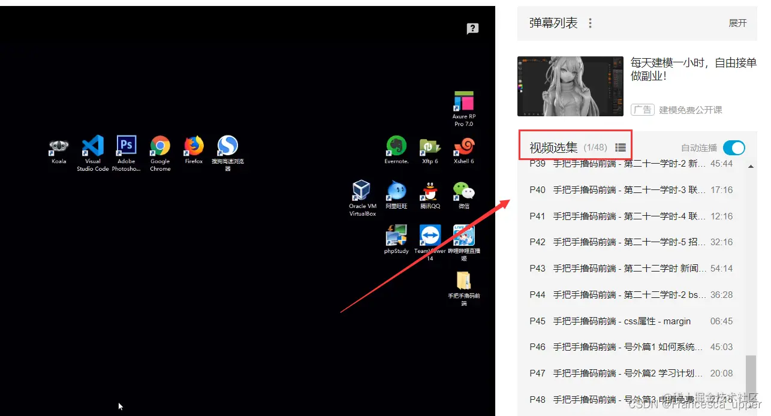Toggle the 自动连播 autoplay switch
Viewport: 771px width, 416px height.
(734, 147)
